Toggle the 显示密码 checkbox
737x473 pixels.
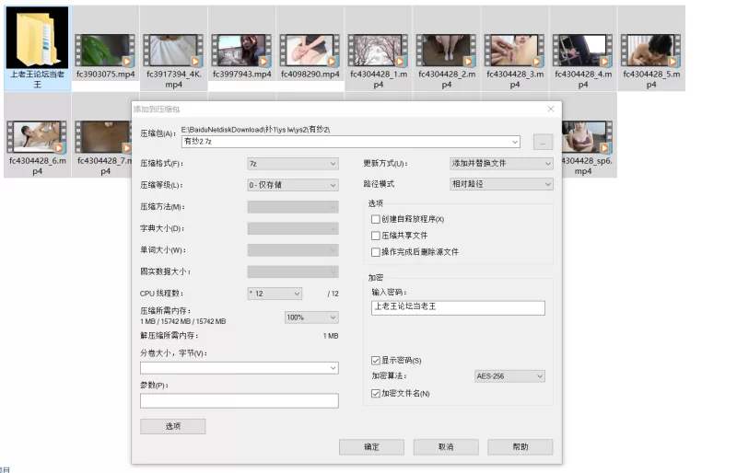pyautogui.click(x=375, y=360)
